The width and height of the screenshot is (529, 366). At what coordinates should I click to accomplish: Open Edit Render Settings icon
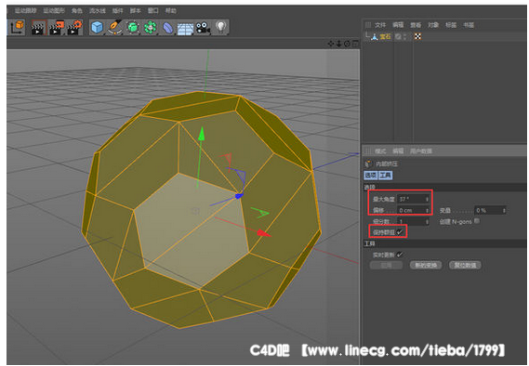point(74,28)
